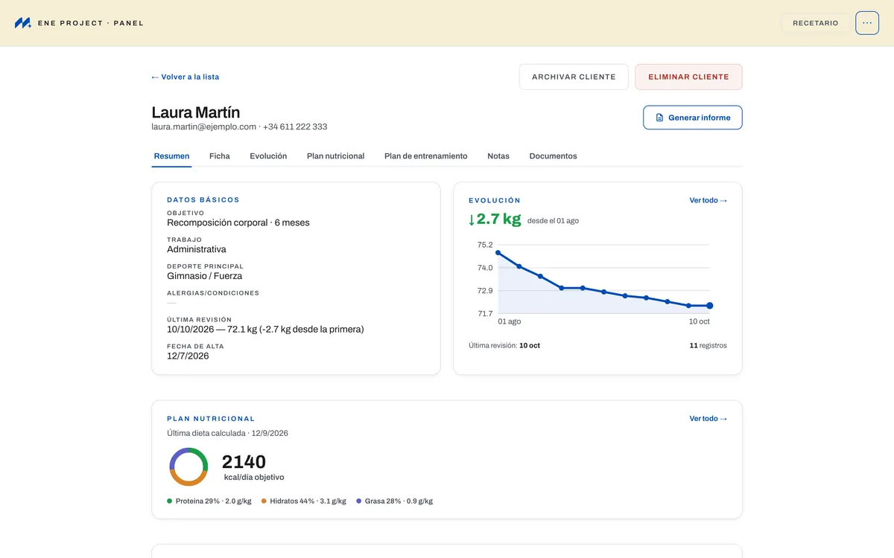Click the client name Laura Martín
The height and width of the screenshot is (558, 894).
pos(196,112)
